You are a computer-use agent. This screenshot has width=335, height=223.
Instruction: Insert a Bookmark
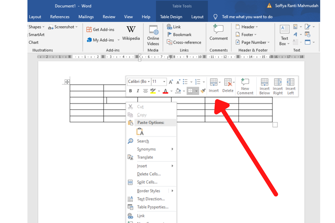(x=179, y=35)
